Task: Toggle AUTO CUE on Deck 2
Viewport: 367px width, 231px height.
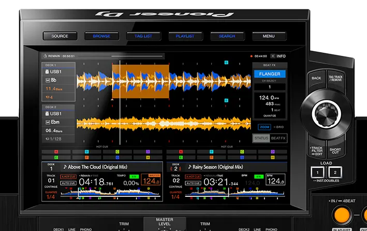Action: 193,183
